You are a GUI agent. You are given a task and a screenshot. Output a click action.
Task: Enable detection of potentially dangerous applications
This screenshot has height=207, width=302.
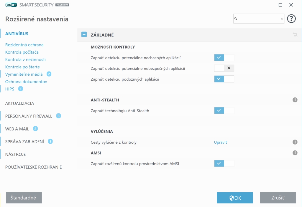click(224, 68)
